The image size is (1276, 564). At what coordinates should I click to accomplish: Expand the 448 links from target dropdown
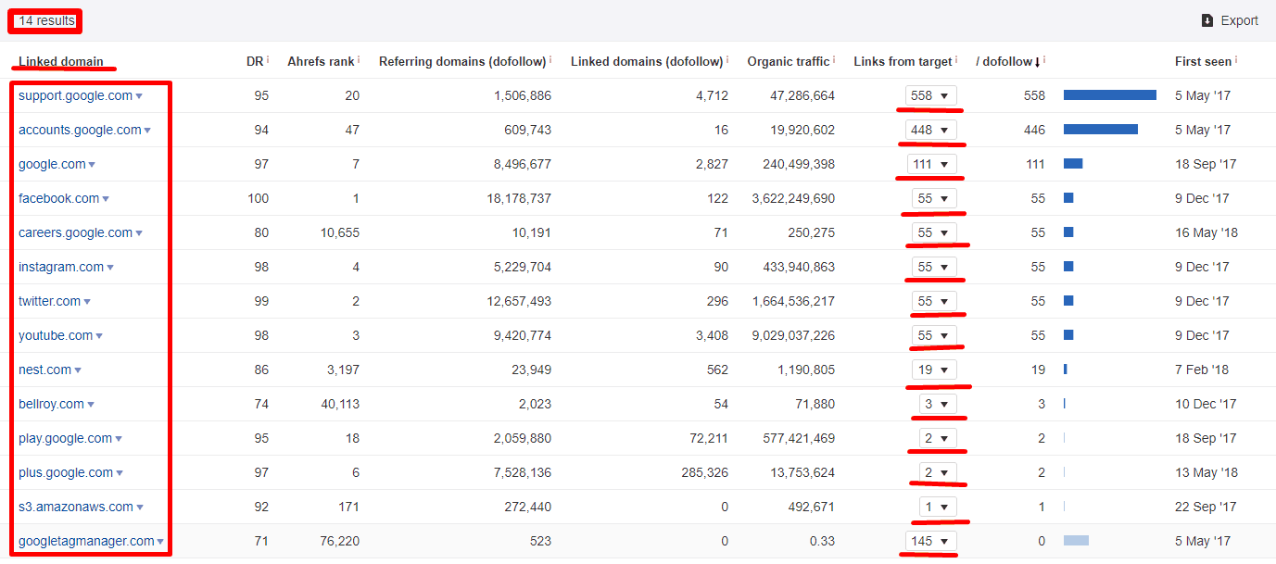point(931,130)
